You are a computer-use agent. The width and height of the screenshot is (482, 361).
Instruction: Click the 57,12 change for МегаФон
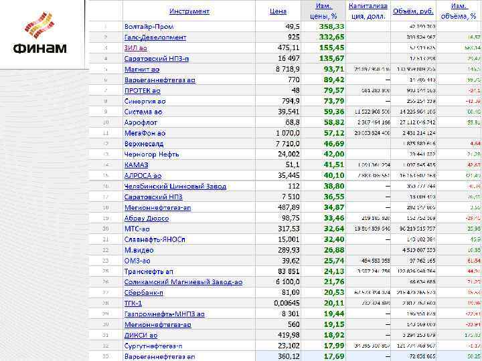[x=334, y=133]
